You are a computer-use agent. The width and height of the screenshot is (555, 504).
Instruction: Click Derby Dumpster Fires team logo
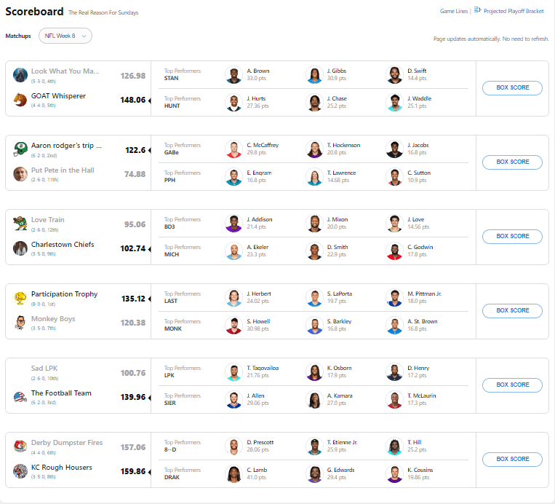[20, 446]
